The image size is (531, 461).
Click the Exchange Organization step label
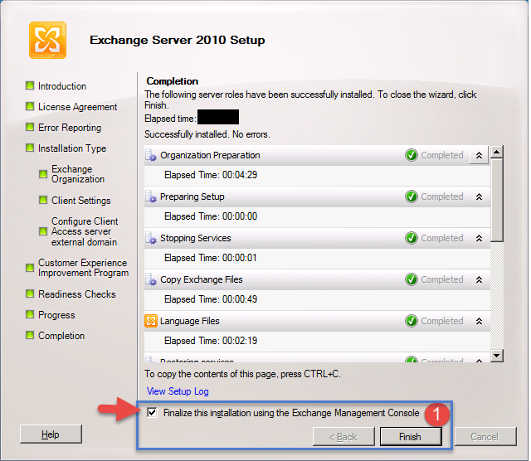tap(78, 174)
